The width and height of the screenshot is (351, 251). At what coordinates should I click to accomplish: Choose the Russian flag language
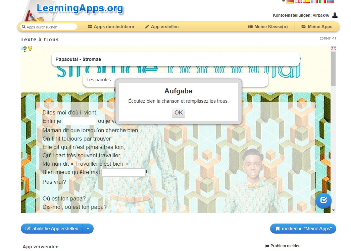click(x=331, y=1)
